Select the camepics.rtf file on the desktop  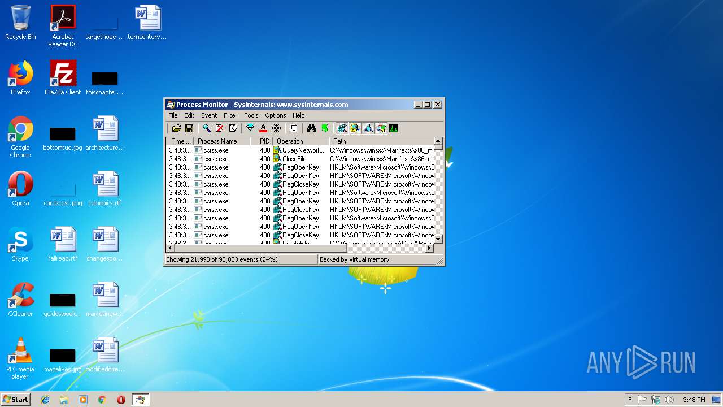105,189
